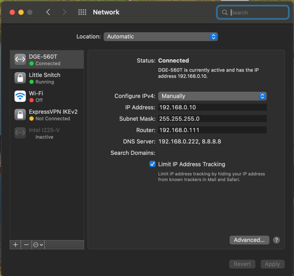Open the Location dropdown

click(161, 36)
